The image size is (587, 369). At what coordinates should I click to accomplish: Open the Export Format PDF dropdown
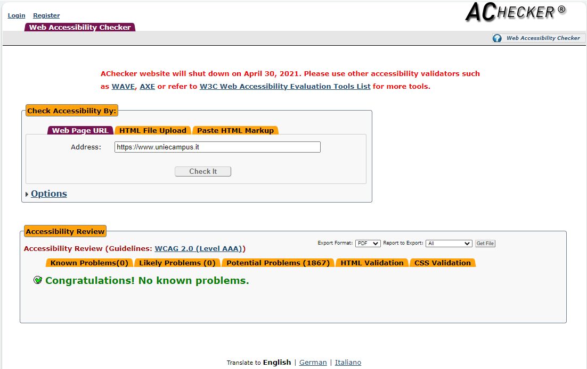click(368, 244)
